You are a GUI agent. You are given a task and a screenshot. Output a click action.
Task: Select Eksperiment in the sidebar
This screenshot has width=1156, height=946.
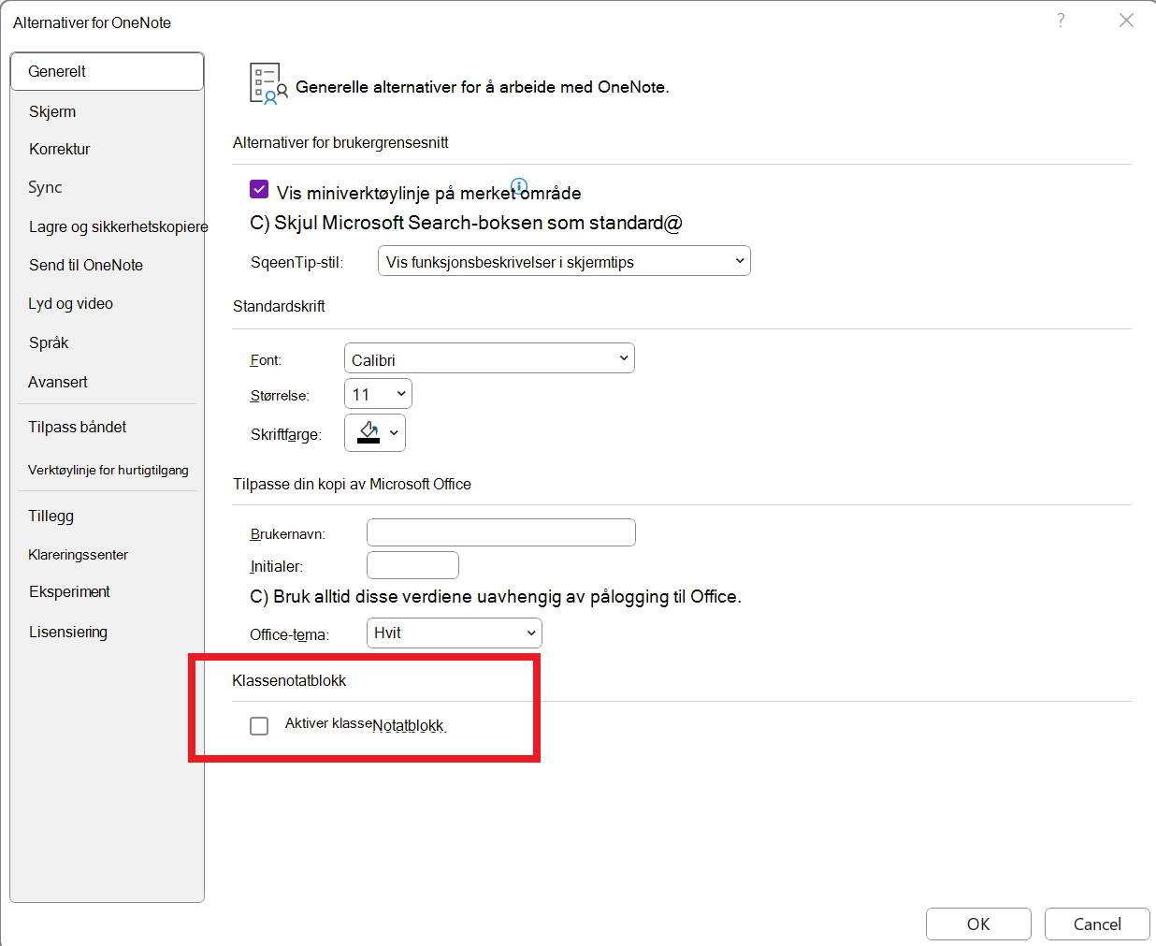pos(69,591)
